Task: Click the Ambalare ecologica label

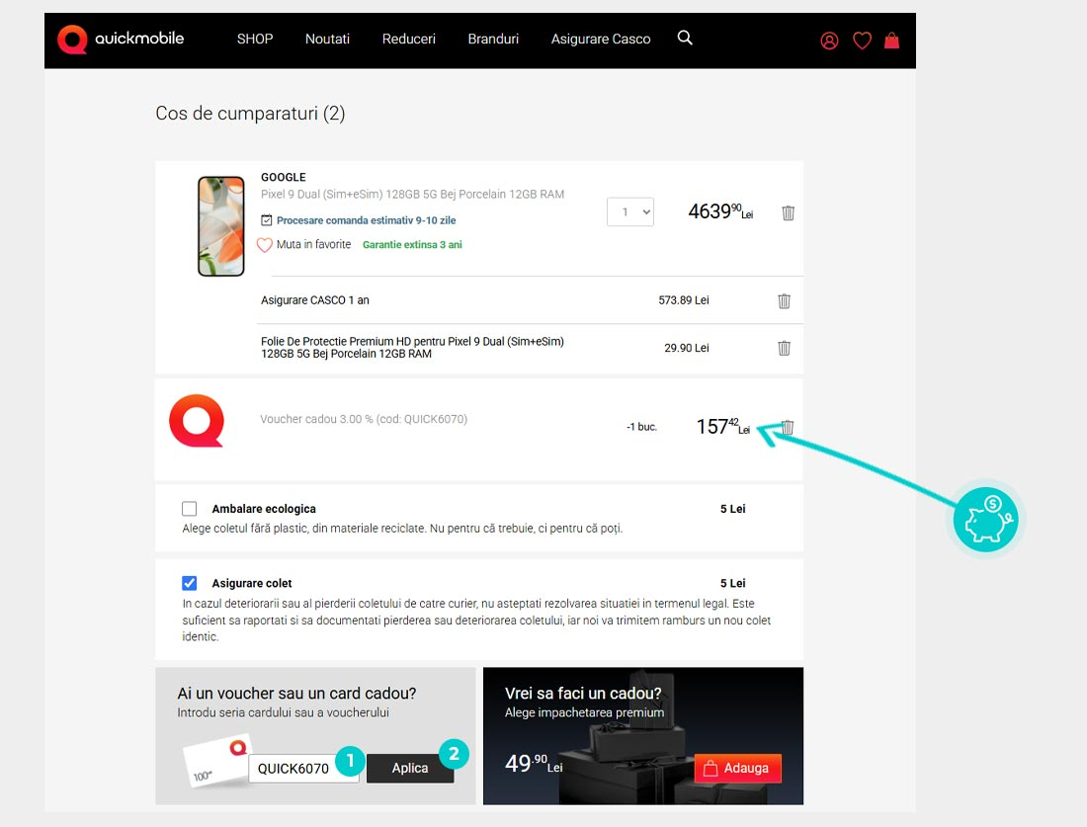Action: [264, 509]
